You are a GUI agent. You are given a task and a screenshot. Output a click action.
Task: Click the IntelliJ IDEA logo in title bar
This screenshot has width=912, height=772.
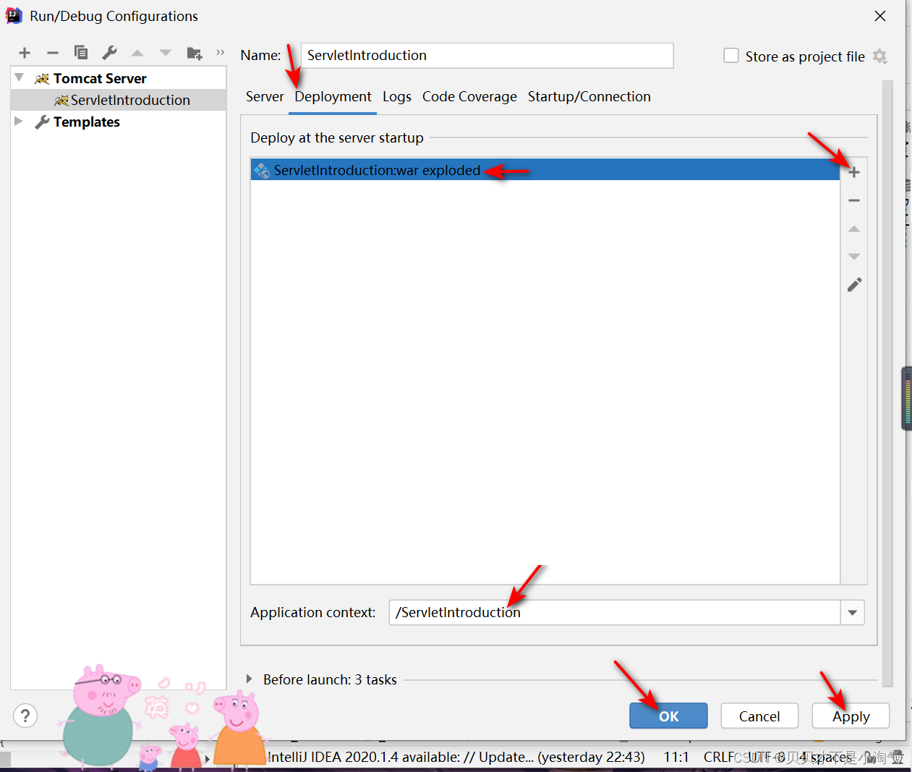tap(14, 15)
